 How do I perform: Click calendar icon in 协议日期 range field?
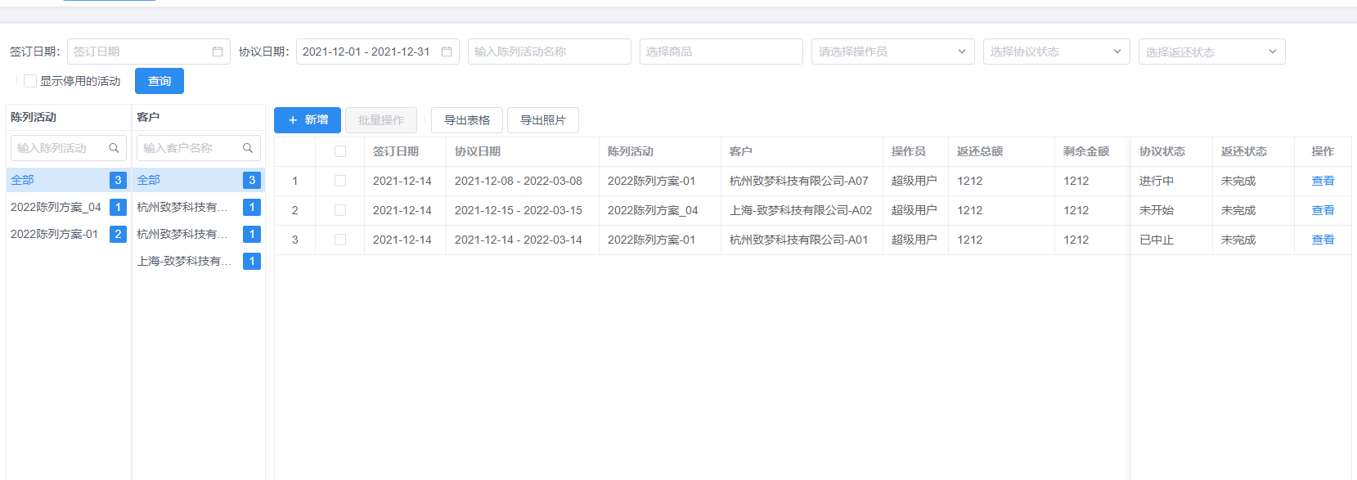447,52
